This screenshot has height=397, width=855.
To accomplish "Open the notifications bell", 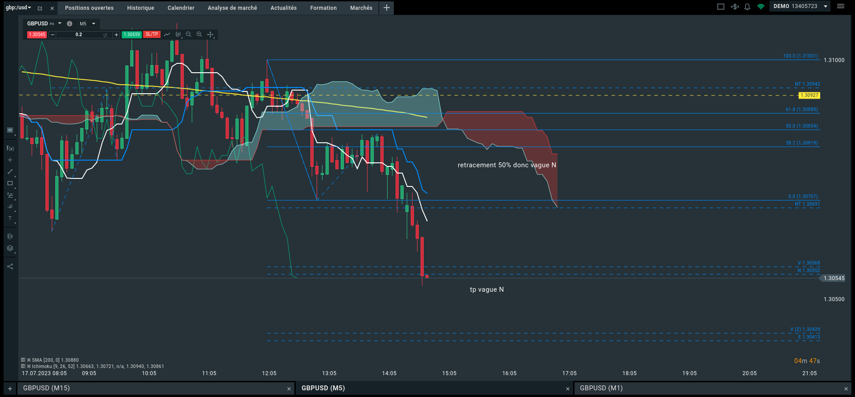I will click(x=747, y=7).
